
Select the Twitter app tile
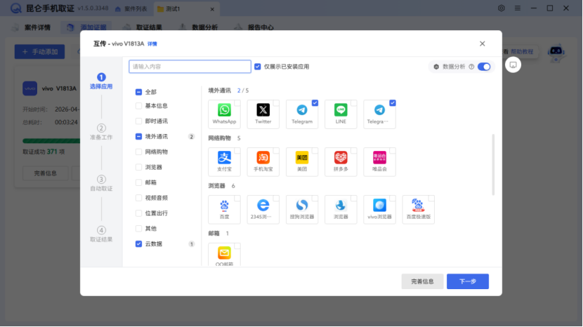(x=263, y=114)
